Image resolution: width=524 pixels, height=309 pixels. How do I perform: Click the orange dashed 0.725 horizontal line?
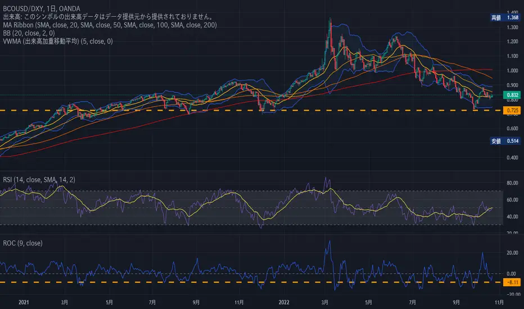click(x=251, y=110)
